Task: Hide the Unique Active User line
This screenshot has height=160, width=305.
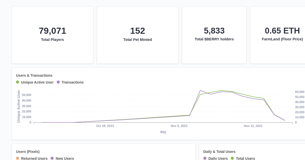Action: 35,82
